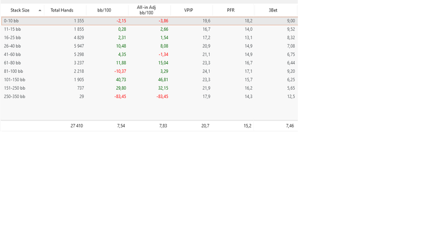Click the Stack Size sort arrow icon

tap(40, 10)
